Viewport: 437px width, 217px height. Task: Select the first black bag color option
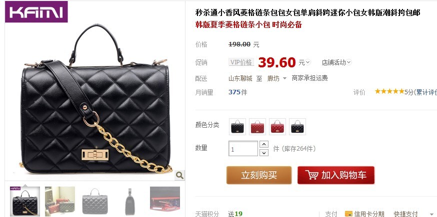(237, 127)
